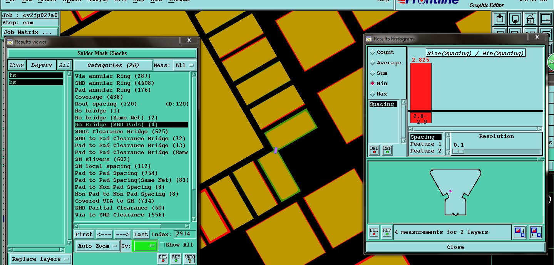Image resolution: width=554 pixels, height=265 pixels.
Task: Enable the Show All checkbox
Action: (x=162, y=245)
